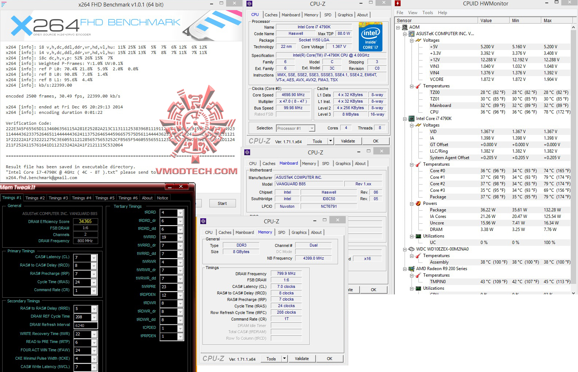
Task: Click Validate in the top CPU-Z window
Action: (x=348, y=141)
